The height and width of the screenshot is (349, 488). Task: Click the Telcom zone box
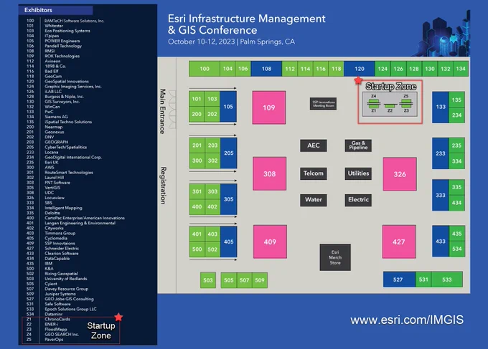pos(314,173)
